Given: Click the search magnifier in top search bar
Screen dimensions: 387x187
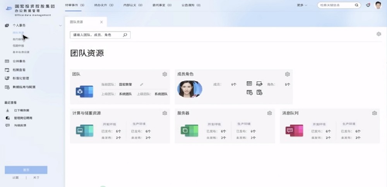Looking at the screenshot, I should click(356, 5).
